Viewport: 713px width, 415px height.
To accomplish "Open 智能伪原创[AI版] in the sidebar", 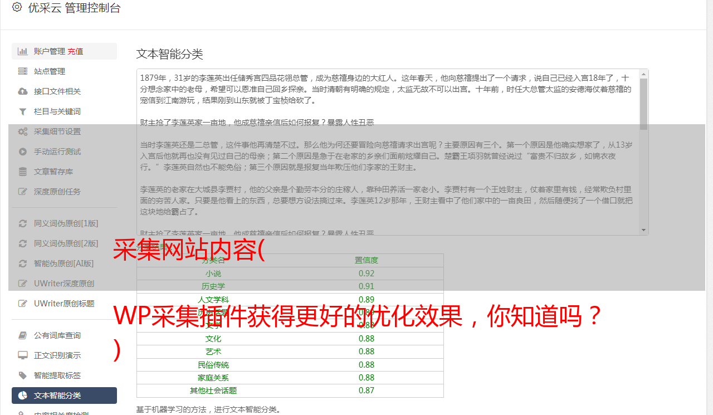I will [x=64, y=263].
